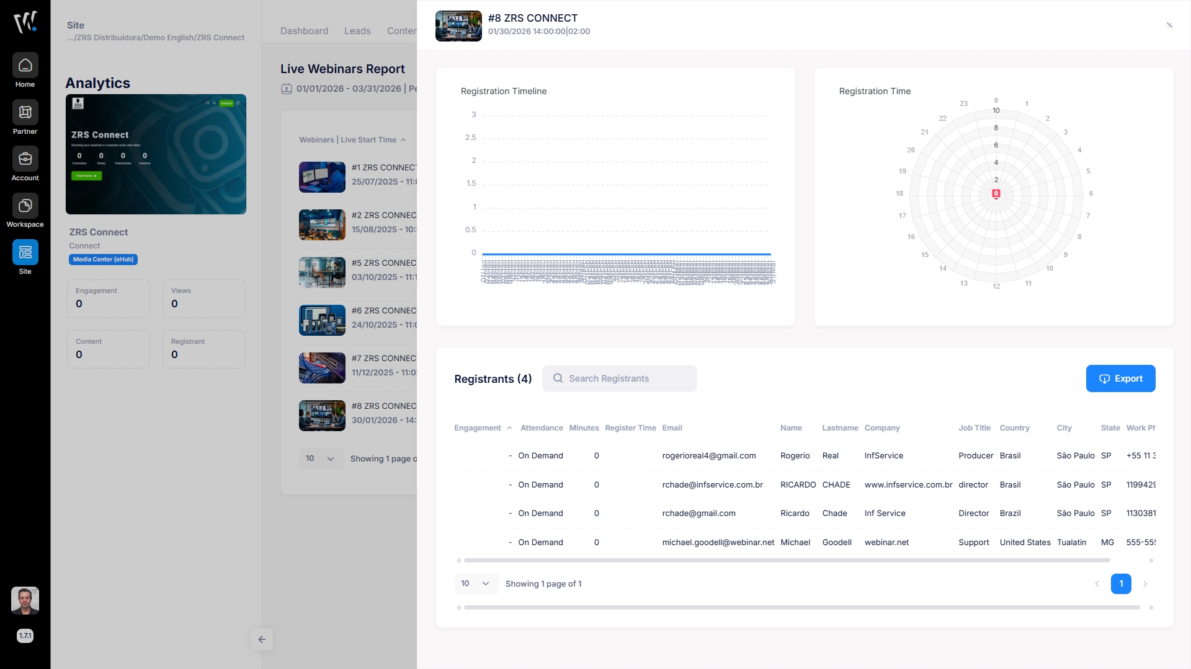Open the Engagement metric card
Image resolution: width=1191 pixels, height=669 pixels.
109,299
